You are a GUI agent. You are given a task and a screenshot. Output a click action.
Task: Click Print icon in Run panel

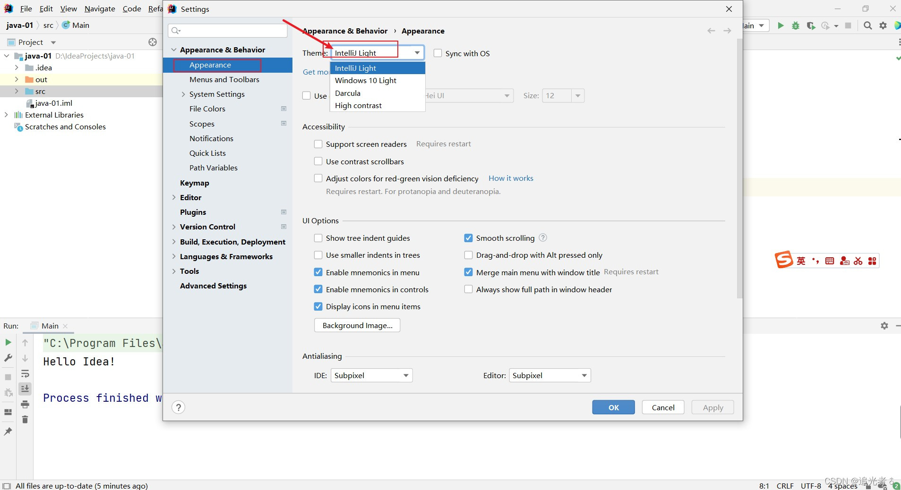point(25,404)
